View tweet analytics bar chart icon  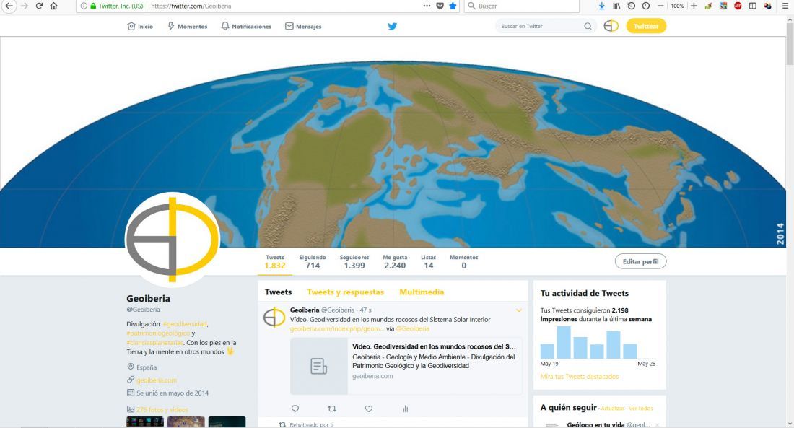(x=405, y=409)
